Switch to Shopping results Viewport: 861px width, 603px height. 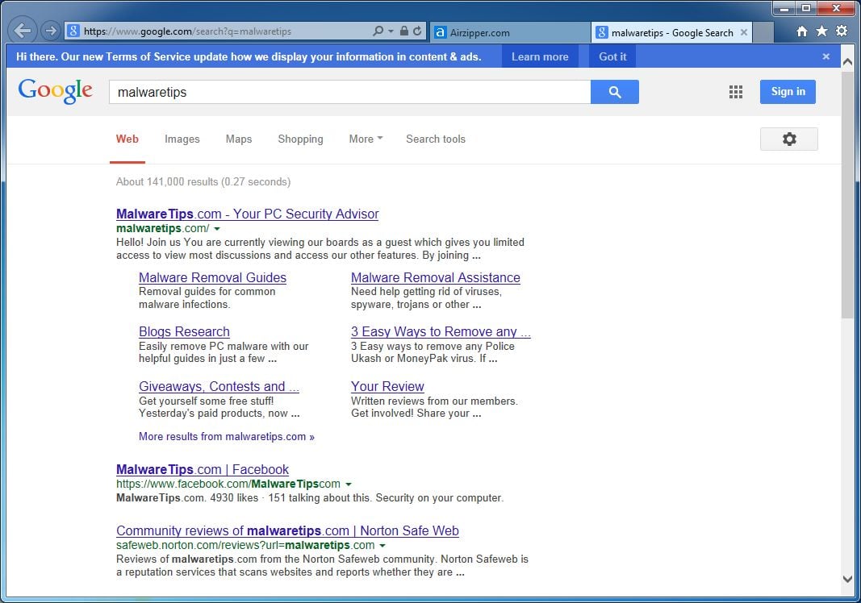point(300,139)
